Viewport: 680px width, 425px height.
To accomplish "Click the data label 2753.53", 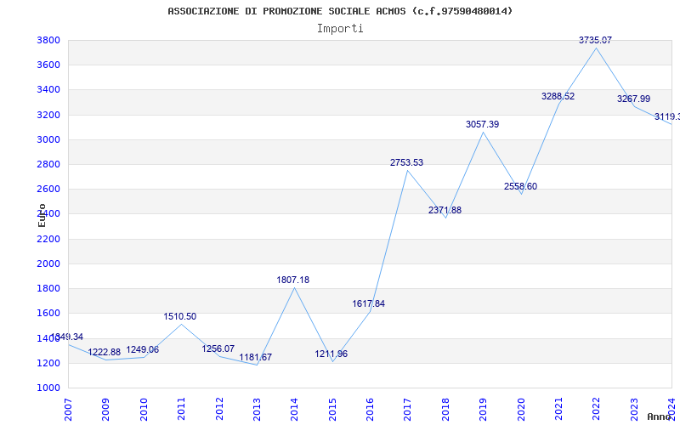I will pos(406,162).
